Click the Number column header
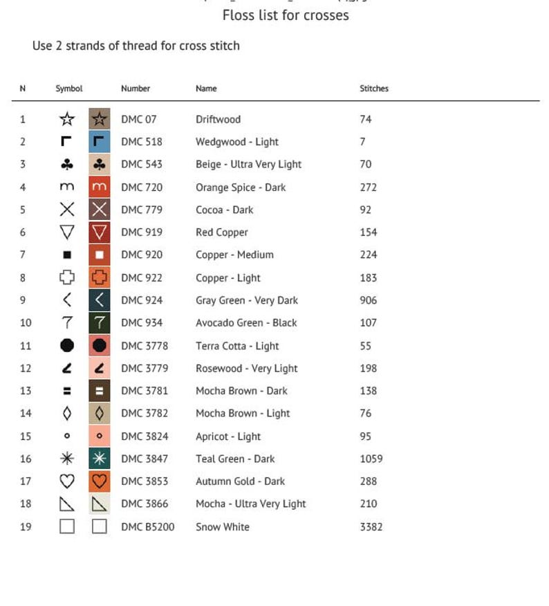Viewport: 549px width, 606px height. (x=136, y=89)
